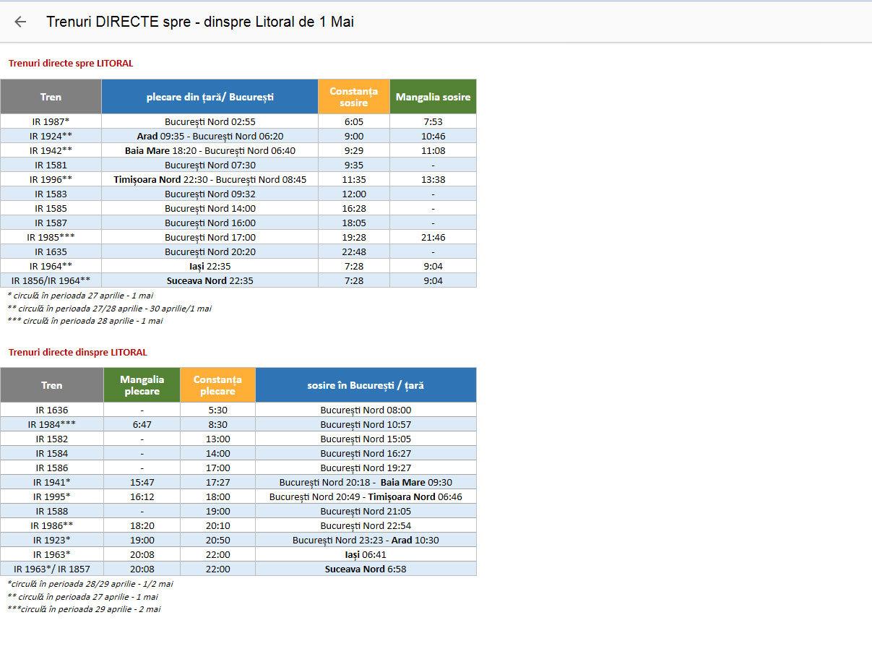Viewport: 872px width, 654px height.
Task: Click the 'Arad 09:35 - București Nord 06:20' cell
Action: click(x=210, y=136)
